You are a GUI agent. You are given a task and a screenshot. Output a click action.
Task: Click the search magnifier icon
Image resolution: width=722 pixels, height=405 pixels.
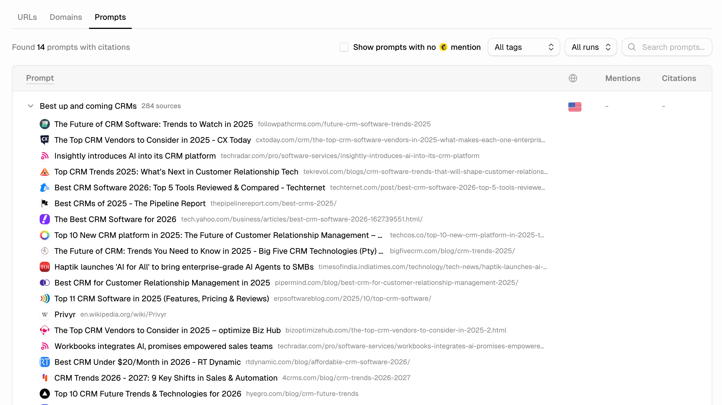click(632, 47)
